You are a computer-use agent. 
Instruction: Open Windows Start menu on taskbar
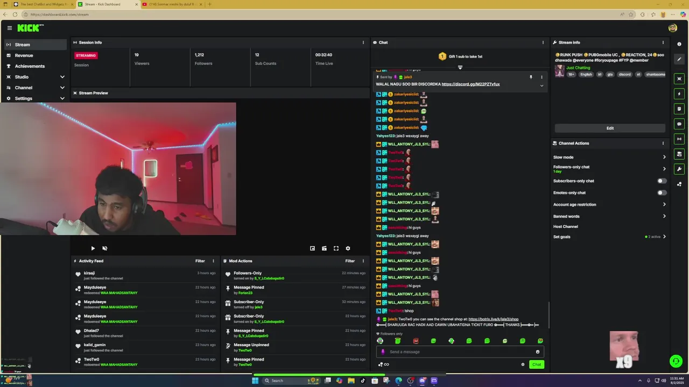tap(255, 381)
